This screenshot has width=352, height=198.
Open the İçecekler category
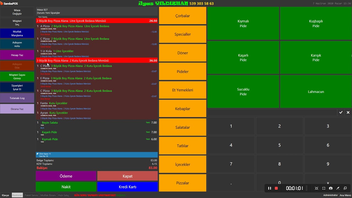[183, 164]
